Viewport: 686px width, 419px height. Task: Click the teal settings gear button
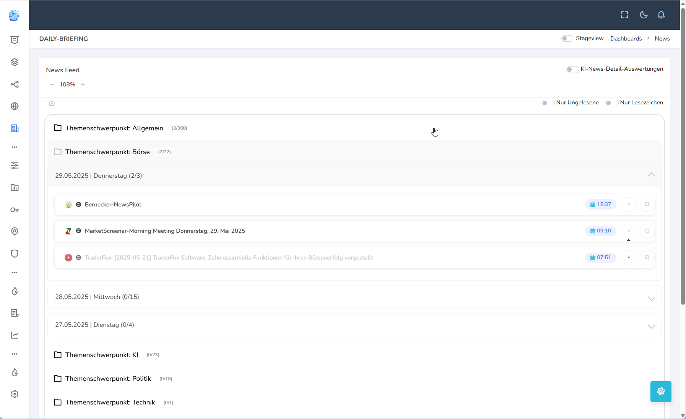tap(661, 391)
